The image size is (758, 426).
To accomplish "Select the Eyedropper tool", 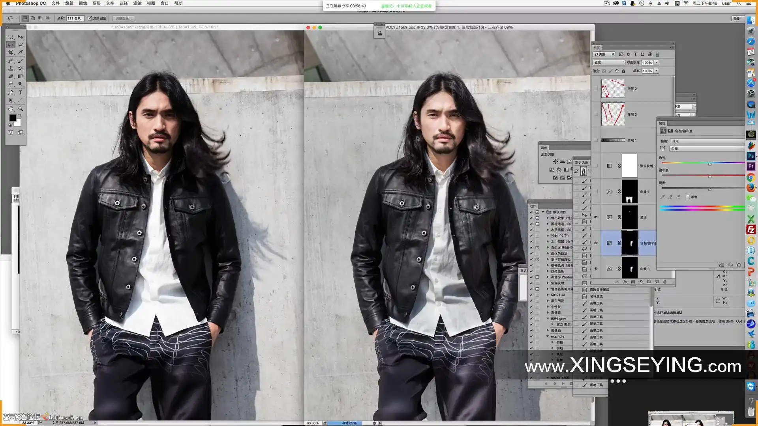I will click(21, 52).
